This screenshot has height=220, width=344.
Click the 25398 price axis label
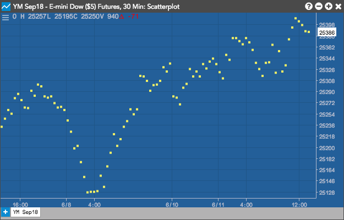(x=327, y=25)
